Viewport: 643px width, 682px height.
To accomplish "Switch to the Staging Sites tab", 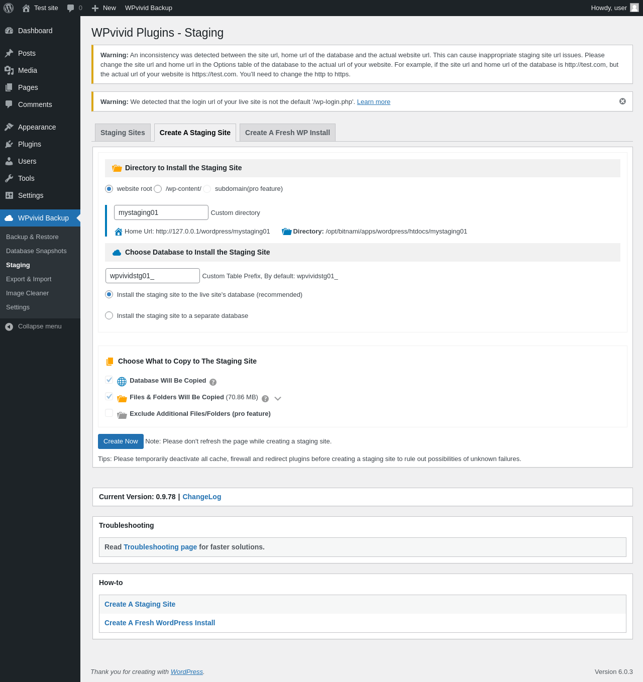I will pyautogui.click(x=123, y=133).
